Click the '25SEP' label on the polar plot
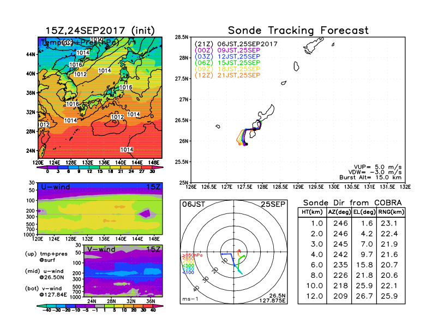 pos(273,204)
